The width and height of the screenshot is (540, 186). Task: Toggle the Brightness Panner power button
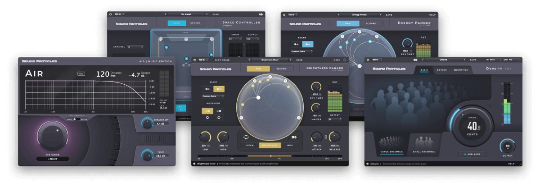click(x=195, y=60)
